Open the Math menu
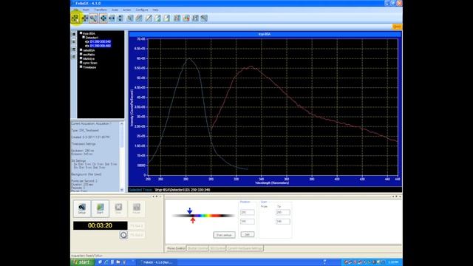This screenshot has width=473, height=266. [x=86, y=10]
